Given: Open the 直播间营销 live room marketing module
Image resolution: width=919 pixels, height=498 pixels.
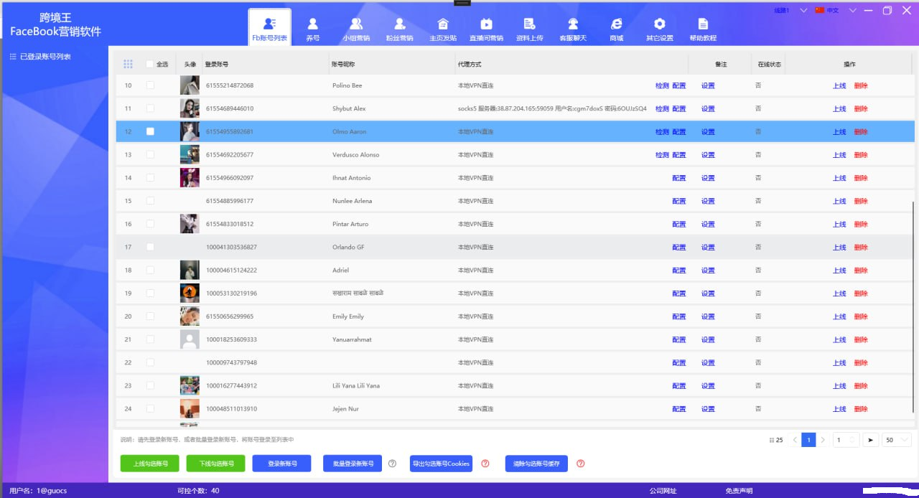Looking at the screenshot, I should coord(486,29).
